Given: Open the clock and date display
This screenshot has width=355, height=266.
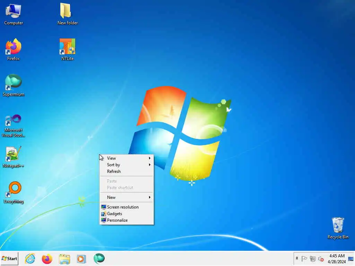Looking at the screenshot, I should pyautogui.click(x=337, y=259).
